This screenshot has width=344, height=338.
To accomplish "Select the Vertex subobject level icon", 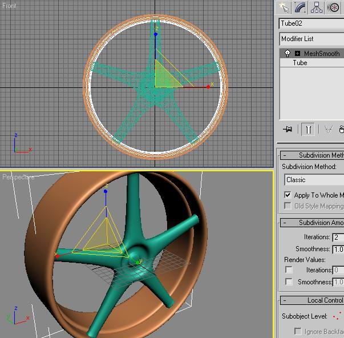I will click(337, 316).
